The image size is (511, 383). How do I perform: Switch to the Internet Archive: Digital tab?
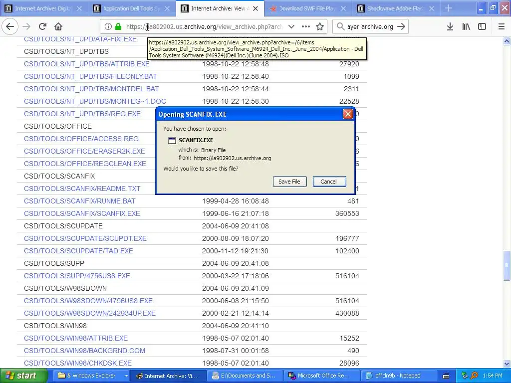tap(43, 8)
